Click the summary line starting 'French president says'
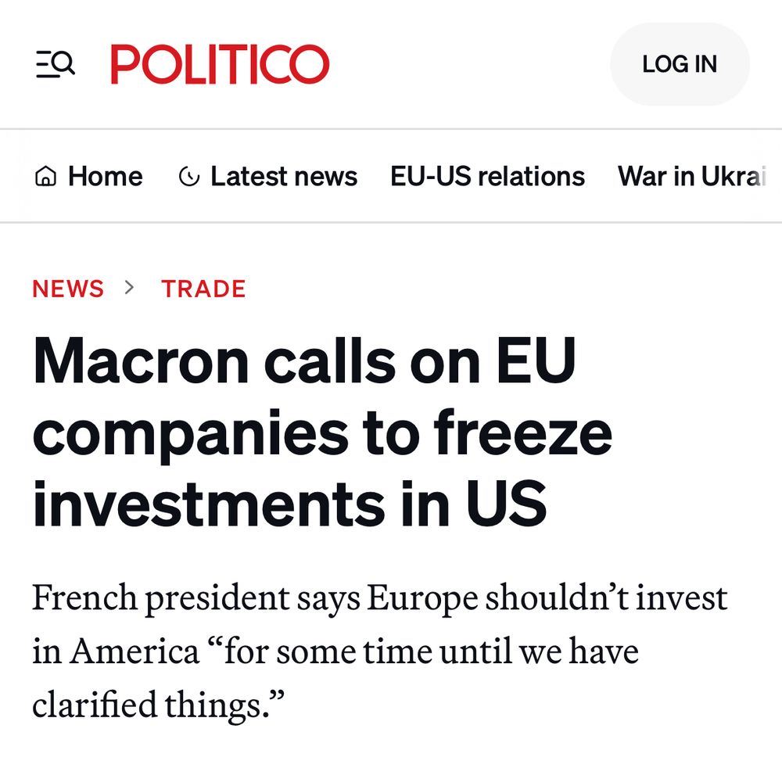The image size is (782, 768). click(379, 599)
